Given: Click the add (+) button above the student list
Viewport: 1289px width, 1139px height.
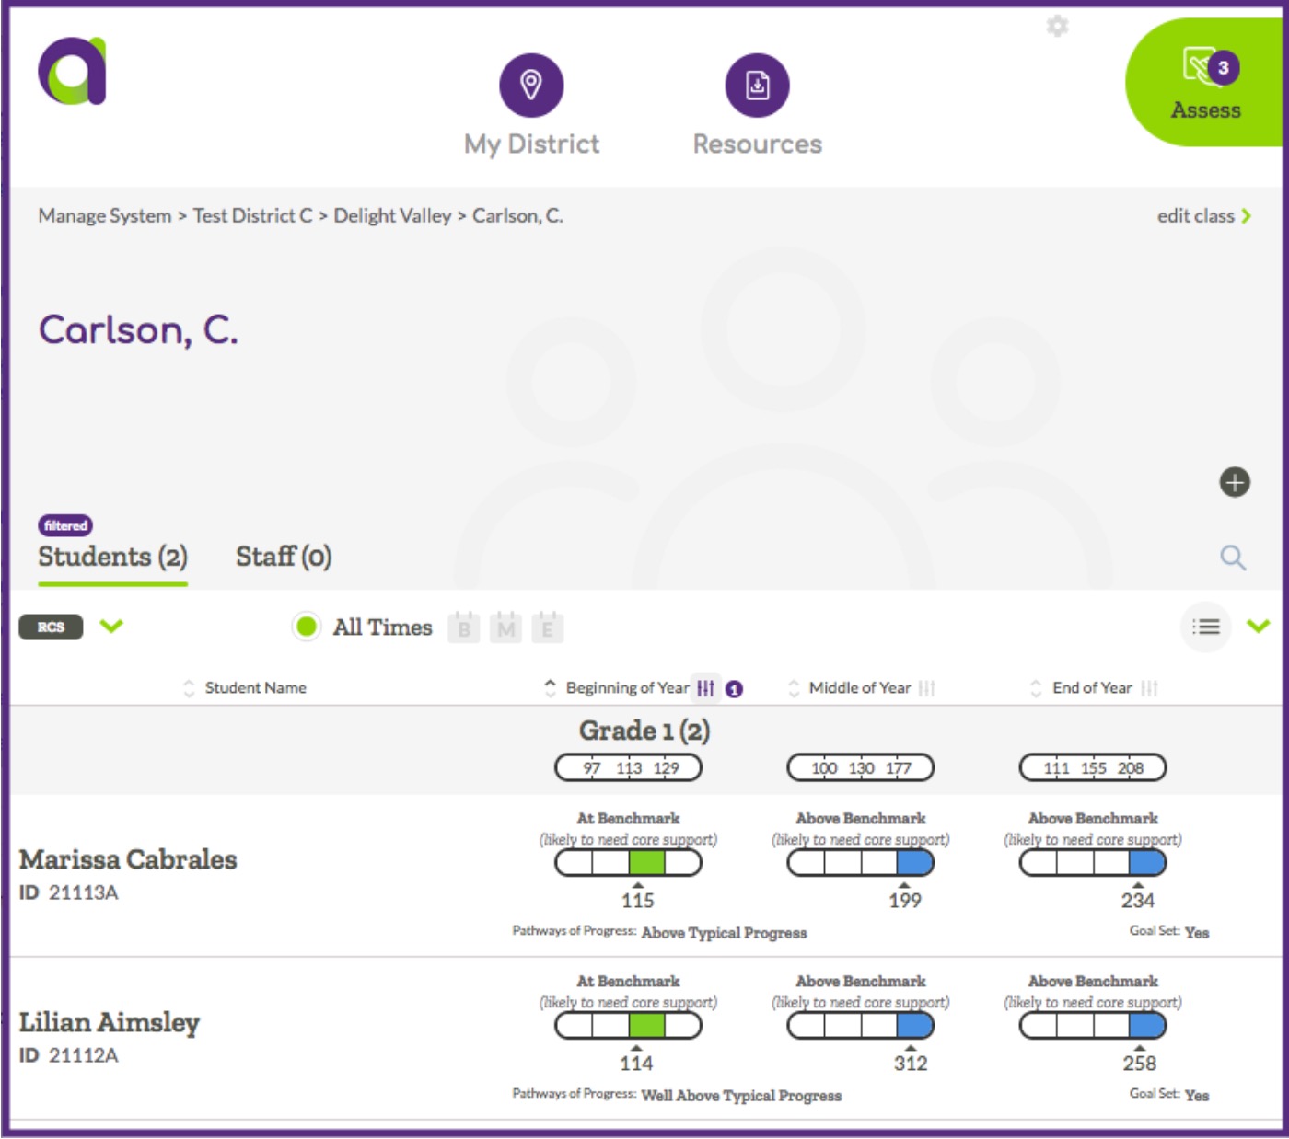Looking at the screenshot, I should [x=1235, y=480].
